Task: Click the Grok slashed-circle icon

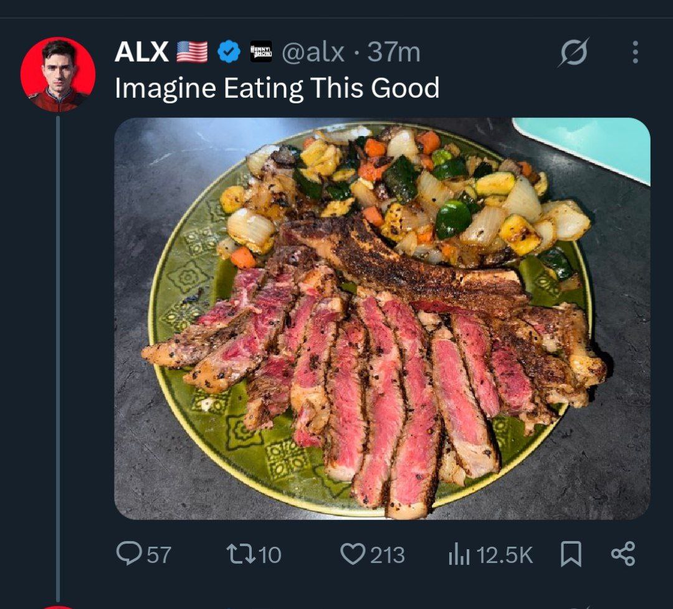Action: [x=573, y=52]
